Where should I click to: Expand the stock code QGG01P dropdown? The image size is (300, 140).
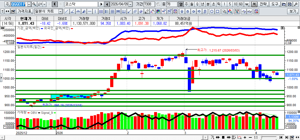tap(29, 4)
